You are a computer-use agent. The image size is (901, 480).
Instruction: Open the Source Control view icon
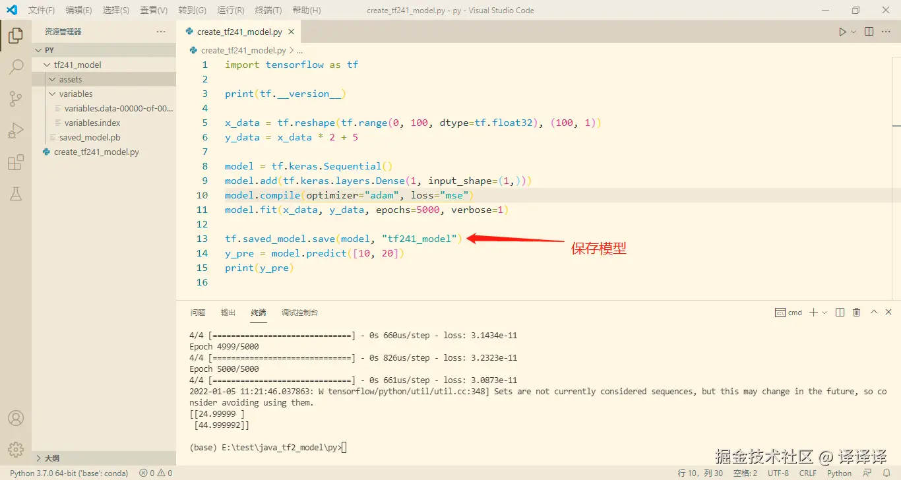(x=16, y=99)
